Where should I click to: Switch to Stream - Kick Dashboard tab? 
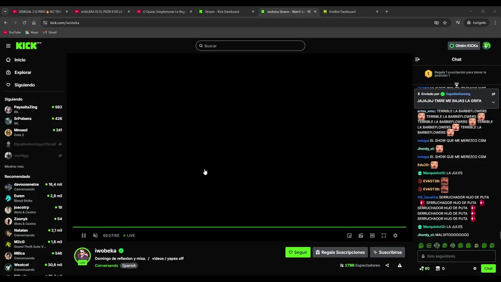pos(226,12)
